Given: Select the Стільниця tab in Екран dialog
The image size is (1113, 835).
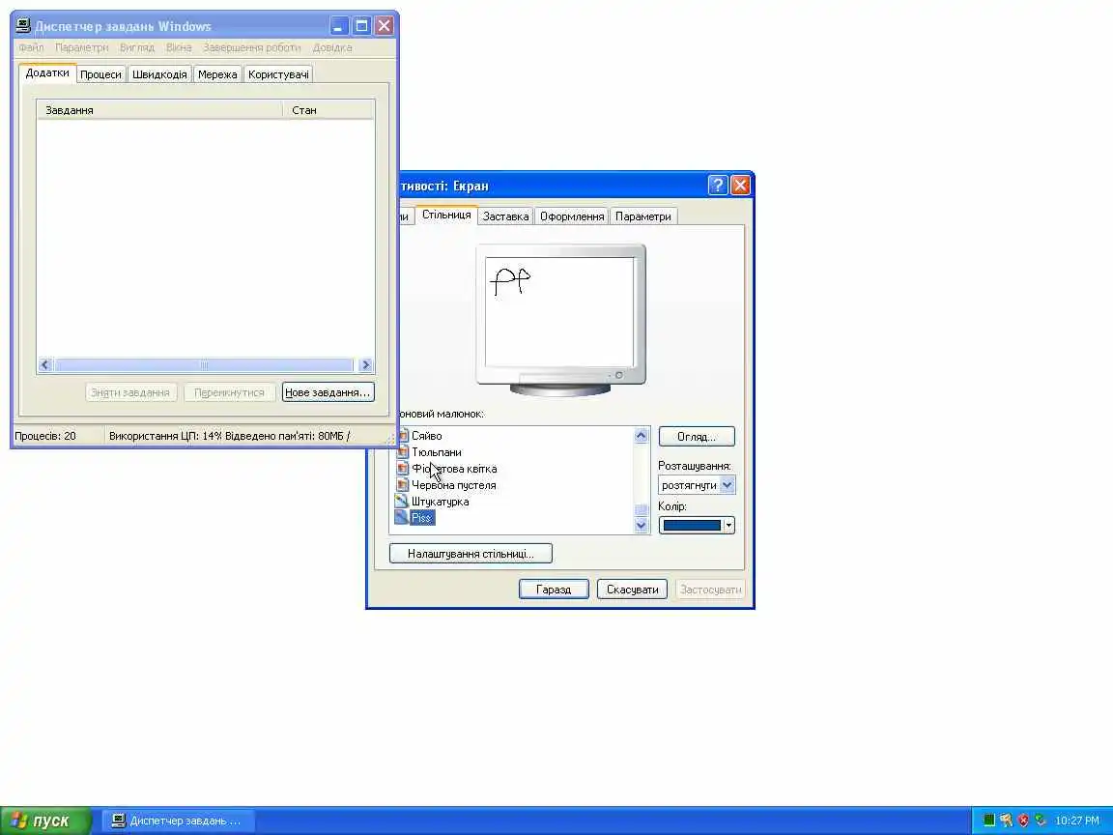Looking at the screenshot, I should tap(446, 215).
